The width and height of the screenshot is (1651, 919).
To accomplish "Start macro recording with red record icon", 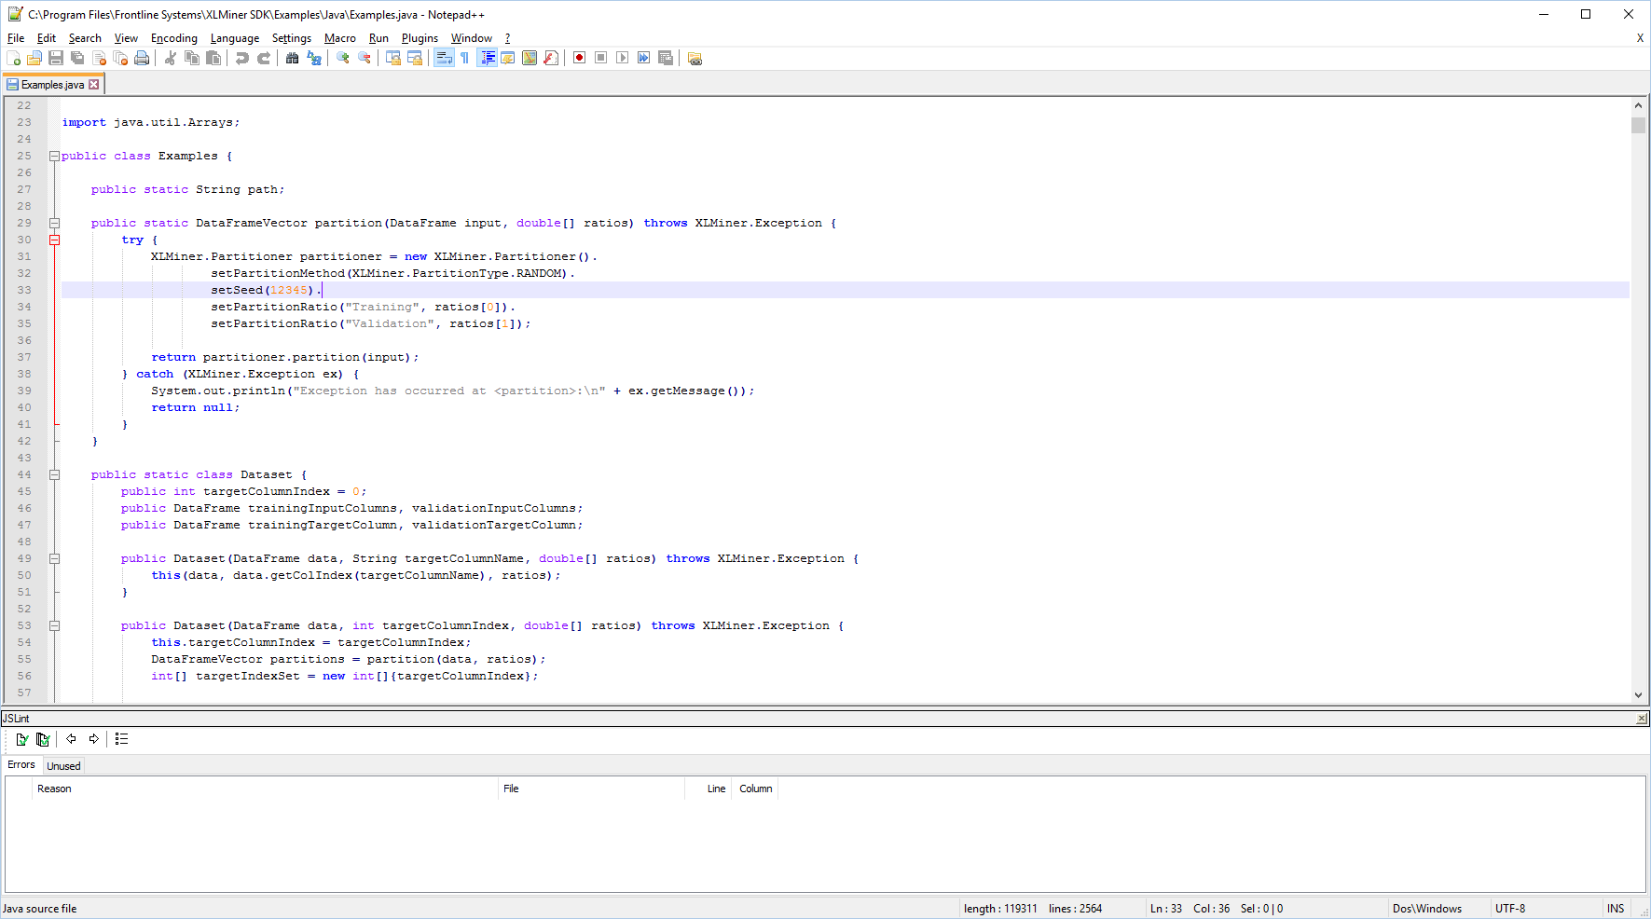I will [x=579, y=58].
